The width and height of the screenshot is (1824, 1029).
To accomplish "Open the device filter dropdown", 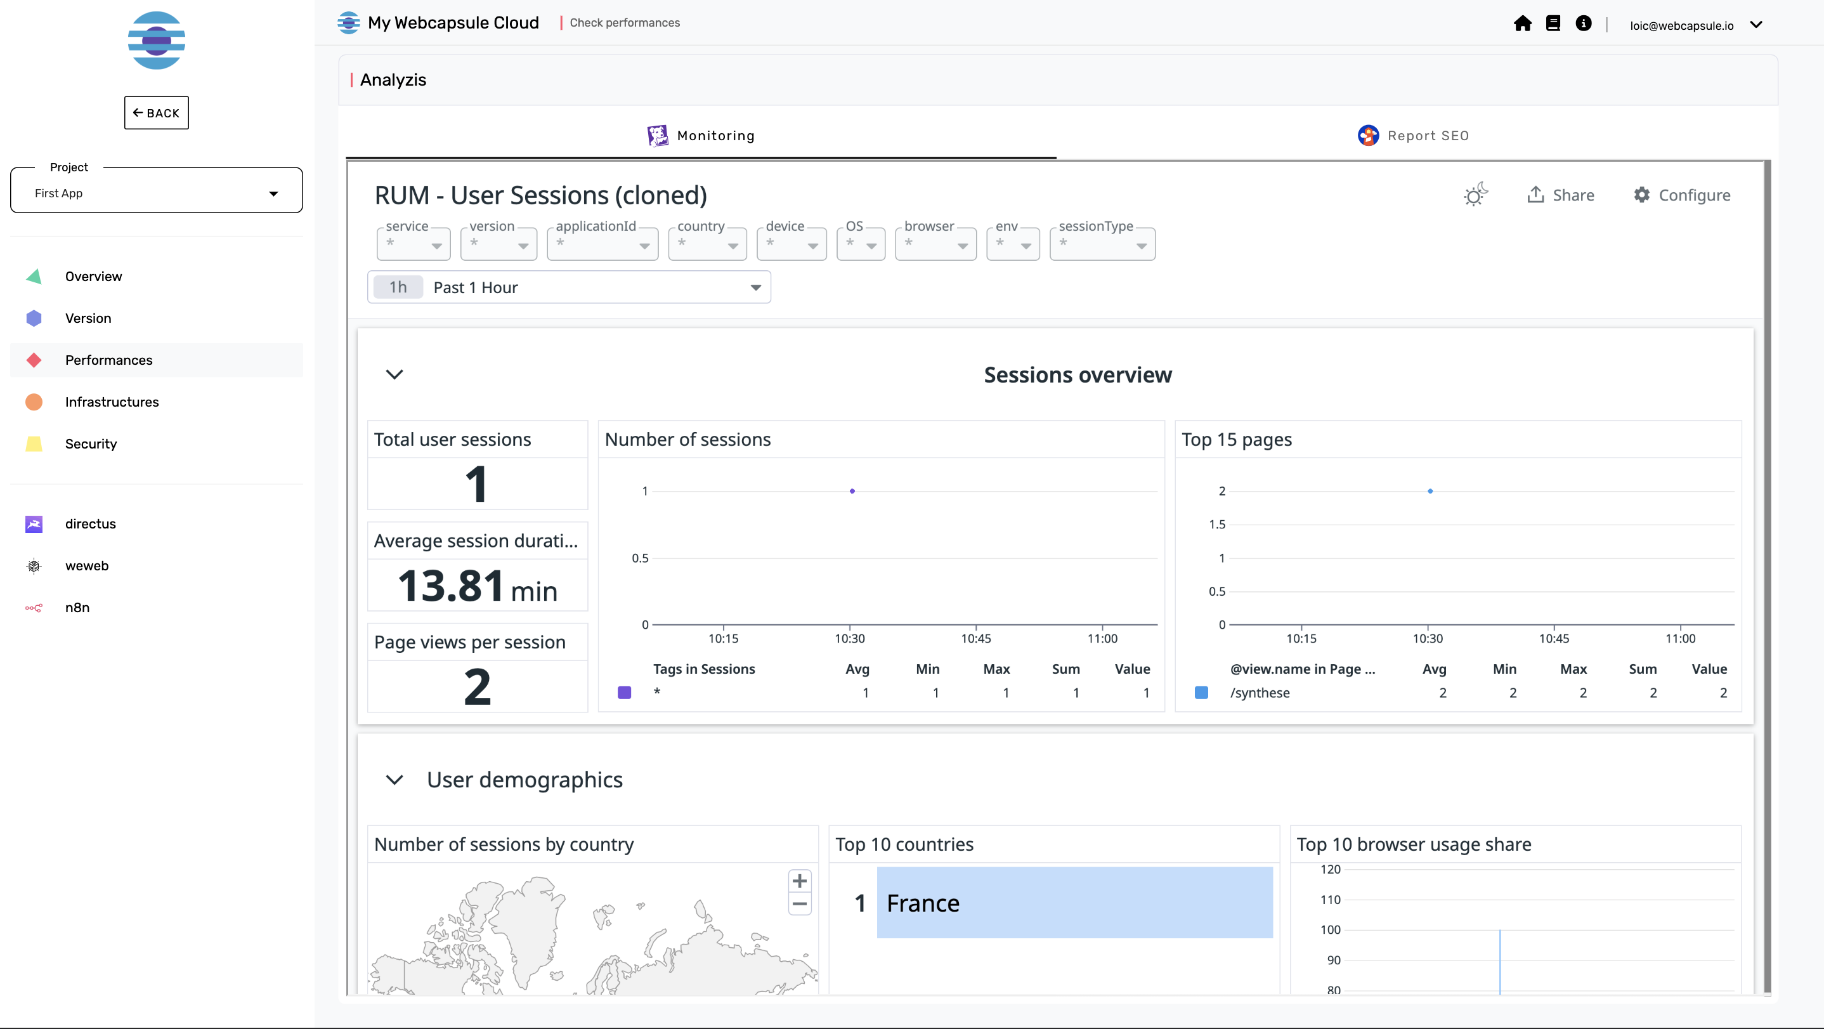I will (791, 244).
